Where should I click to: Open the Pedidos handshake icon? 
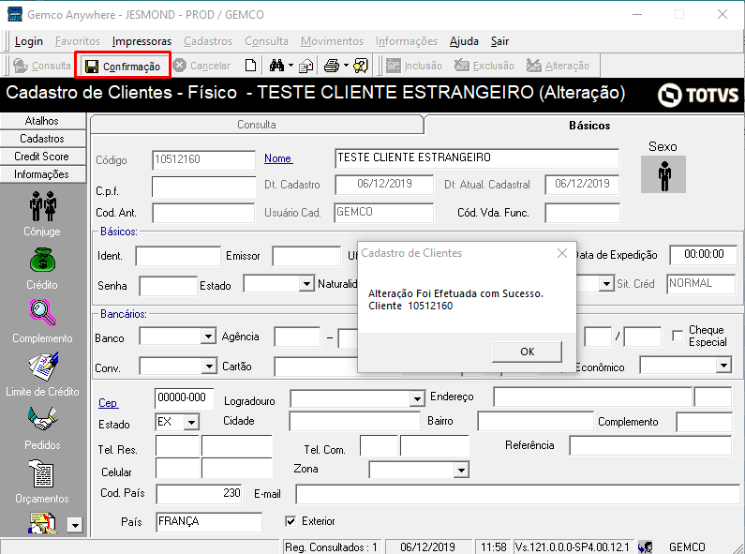coord(43,419)
